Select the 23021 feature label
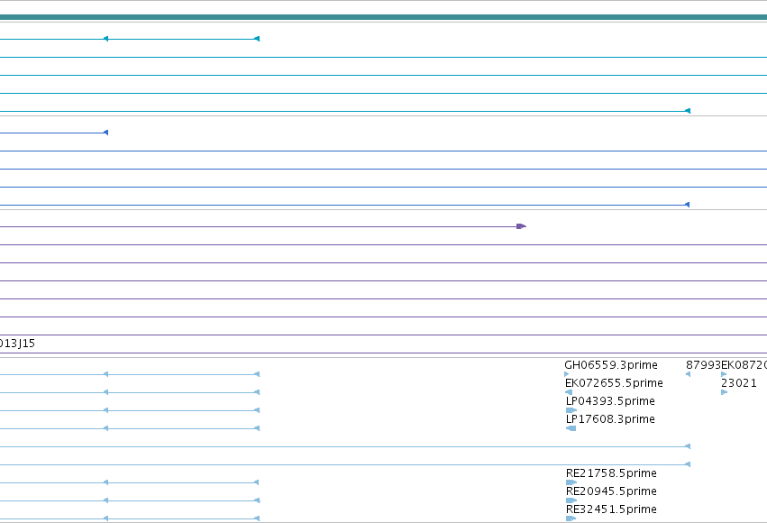The image size is (767, 523). coord(739,383)
